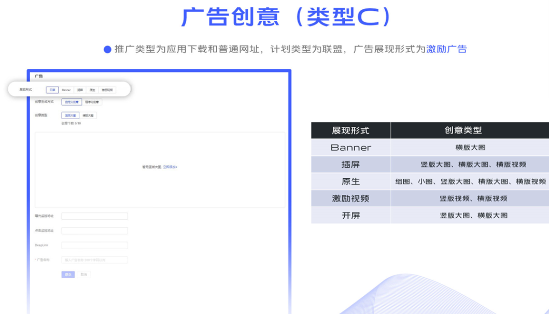Click into the DeepLink input field

(94, 245)
